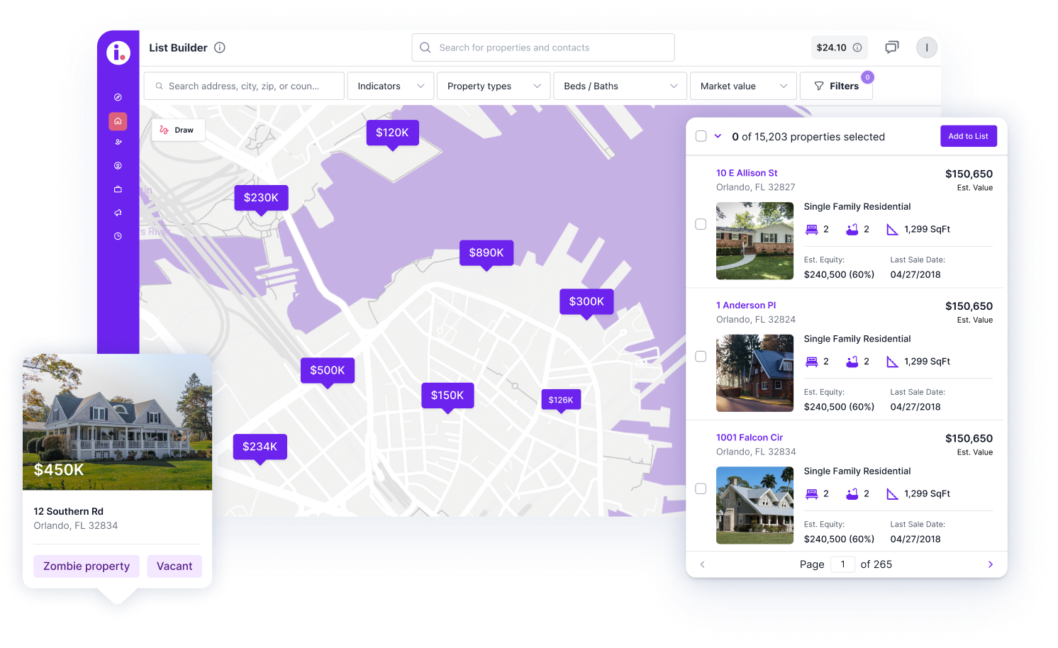
Task: Tick the 1001 Falcon Cir checkbox
Action: click(x=701, y=488)
